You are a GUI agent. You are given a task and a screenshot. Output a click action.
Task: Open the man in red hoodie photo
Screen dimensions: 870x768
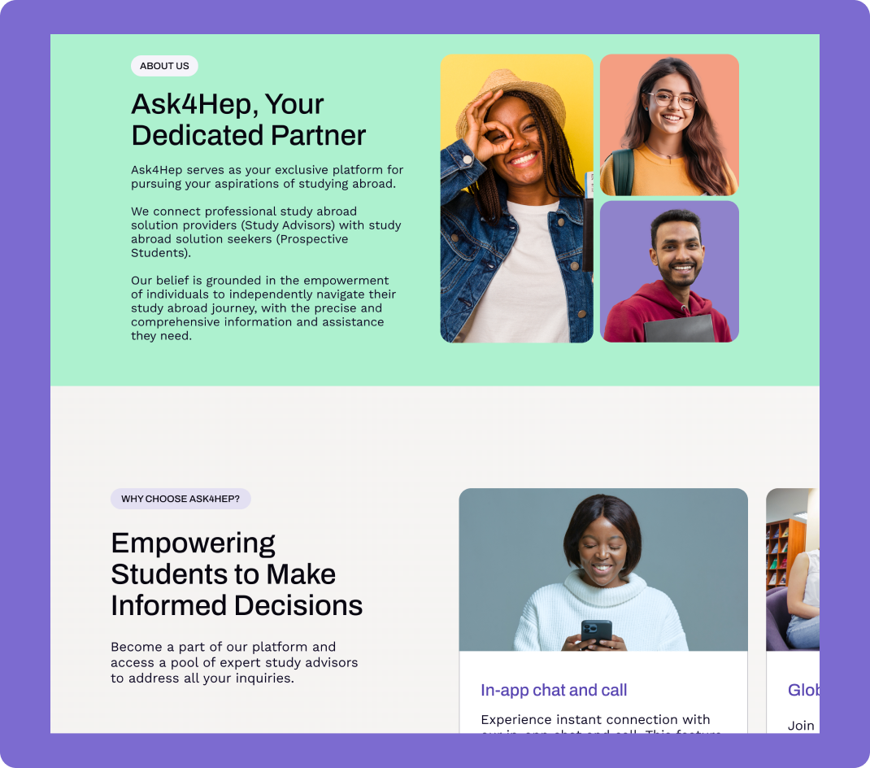tap(669, 272)
